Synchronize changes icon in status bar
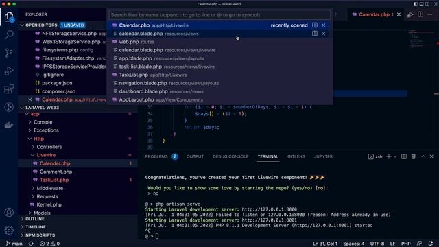 (x=31, y=244)
